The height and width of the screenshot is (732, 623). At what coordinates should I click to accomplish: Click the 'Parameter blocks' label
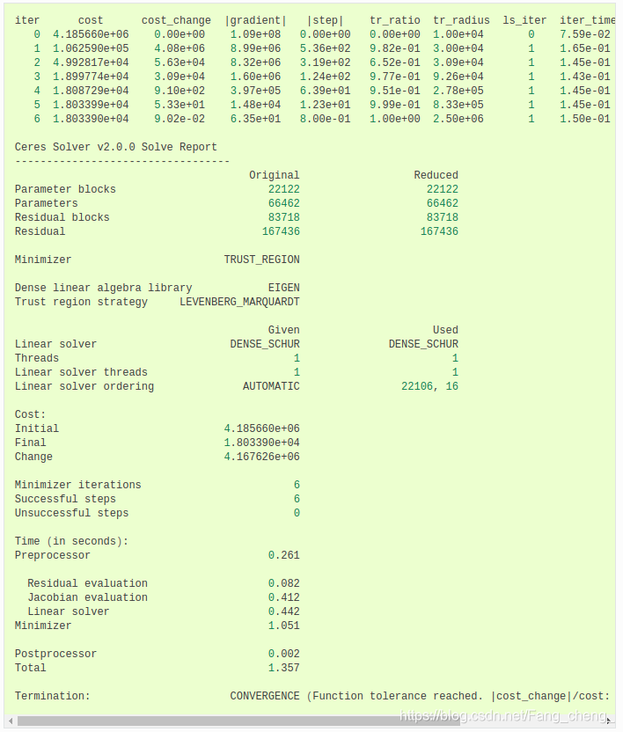coord(65,189)
